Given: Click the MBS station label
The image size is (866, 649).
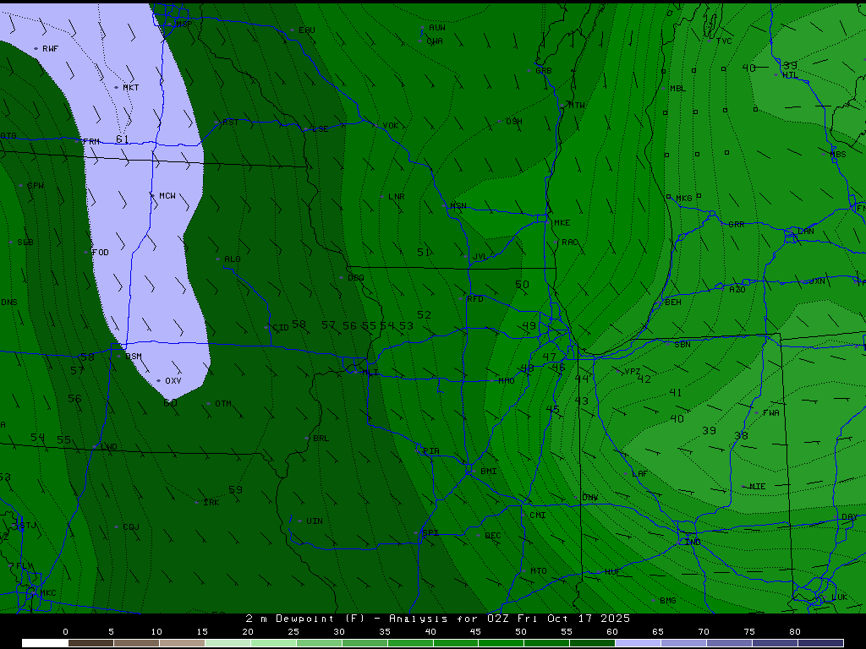Looking at the screenshot, I should [838, 154].
